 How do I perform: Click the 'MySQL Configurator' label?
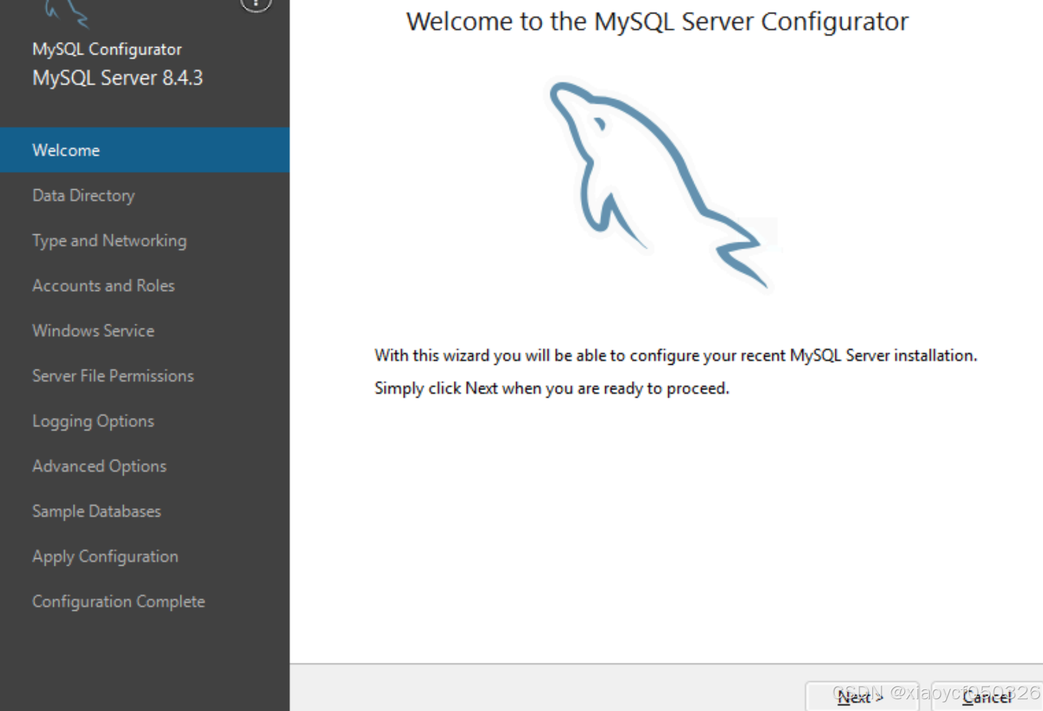pos(107,49)
